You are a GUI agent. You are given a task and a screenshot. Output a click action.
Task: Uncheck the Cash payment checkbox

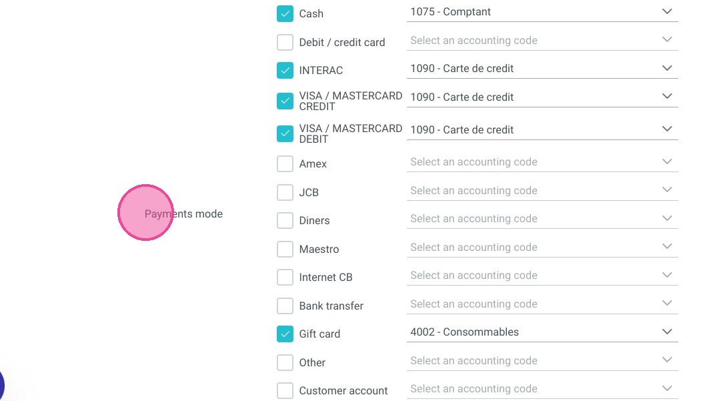click(x=285, y=14)
